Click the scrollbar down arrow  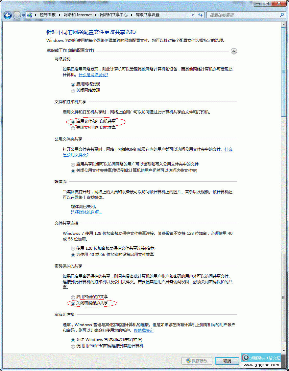[x=284, y=350]
